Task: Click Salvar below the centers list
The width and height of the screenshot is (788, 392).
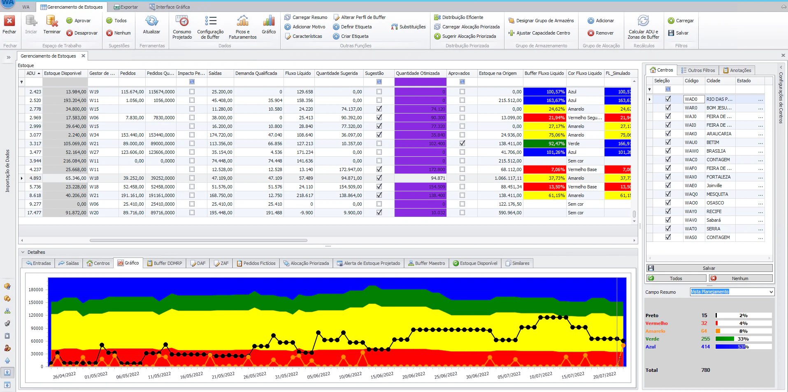Action: pyautogui.click(x=709, y=268)
